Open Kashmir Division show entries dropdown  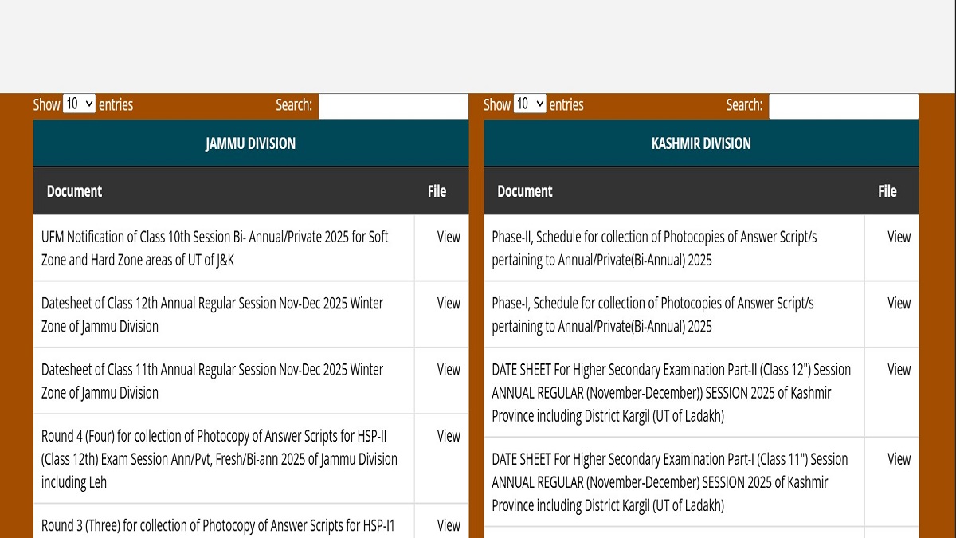click(x=530, y=104)
